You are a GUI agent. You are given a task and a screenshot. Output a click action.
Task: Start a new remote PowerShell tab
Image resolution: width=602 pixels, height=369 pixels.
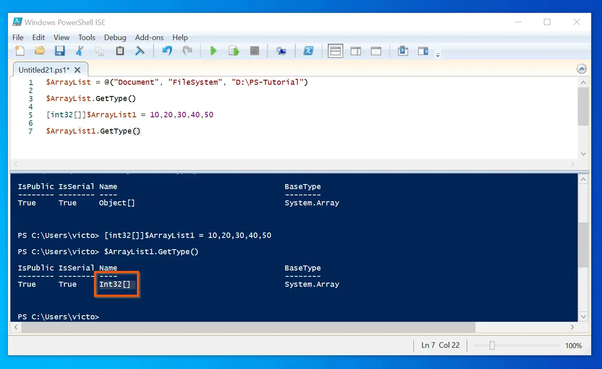coord(281,51)
